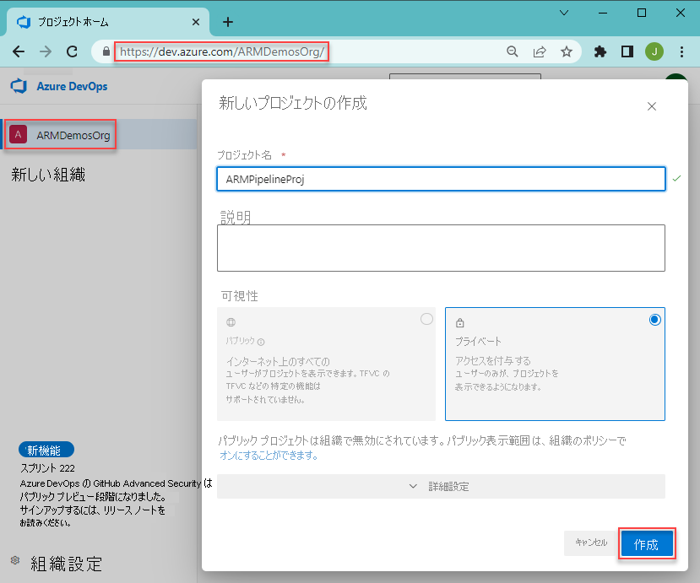Image resolution: width=700 pixels, height=583 pixels.
Task: Open the Chrome three-dot menu
Action: point(681,51)
